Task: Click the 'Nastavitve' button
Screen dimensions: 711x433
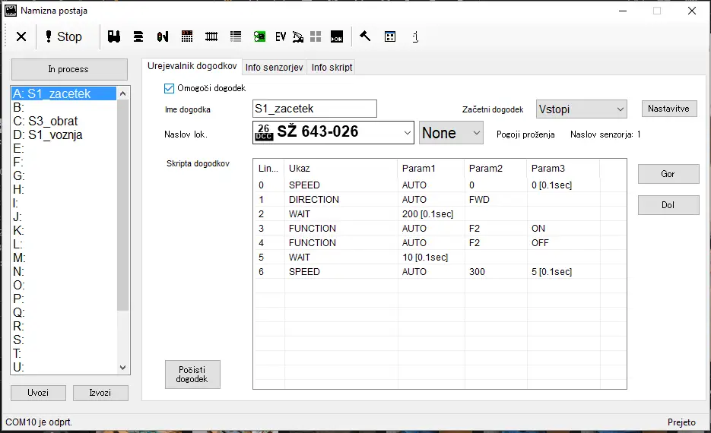Action: click(668, 109)
